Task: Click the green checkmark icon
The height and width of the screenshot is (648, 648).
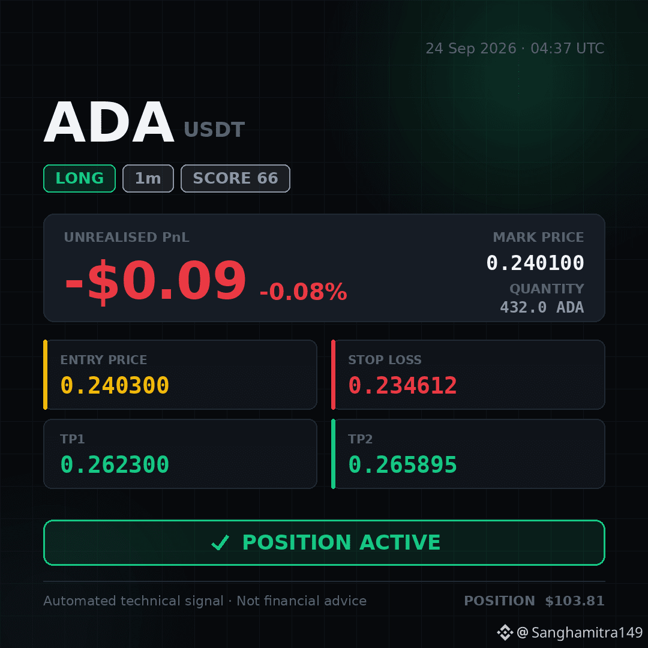Action: pyautogui.click(x=220, y=542)
